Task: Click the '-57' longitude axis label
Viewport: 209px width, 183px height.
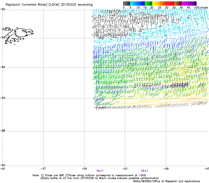Action: tap(43, 169)
